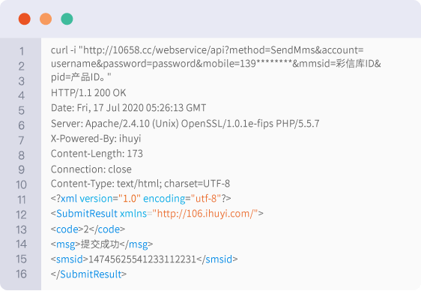Click the xml version declaration line

tap(141, 199)
